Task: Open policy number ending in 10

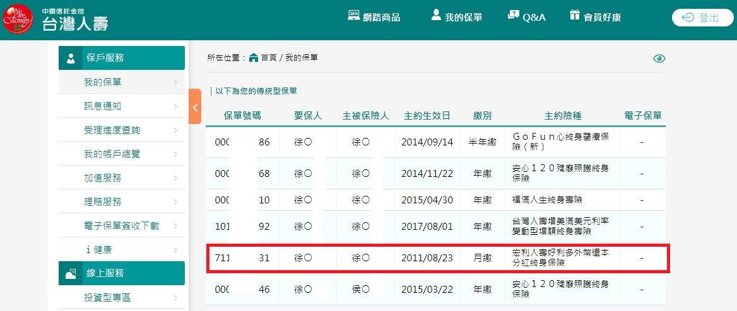Action: 242,200
